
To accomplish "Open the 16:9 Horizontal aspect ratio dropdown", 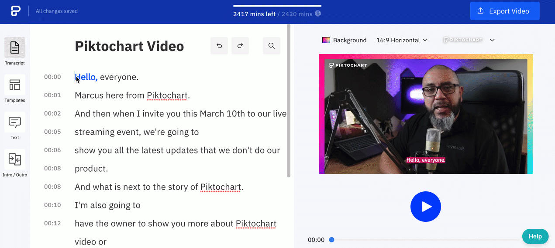I will pos(401,40).
